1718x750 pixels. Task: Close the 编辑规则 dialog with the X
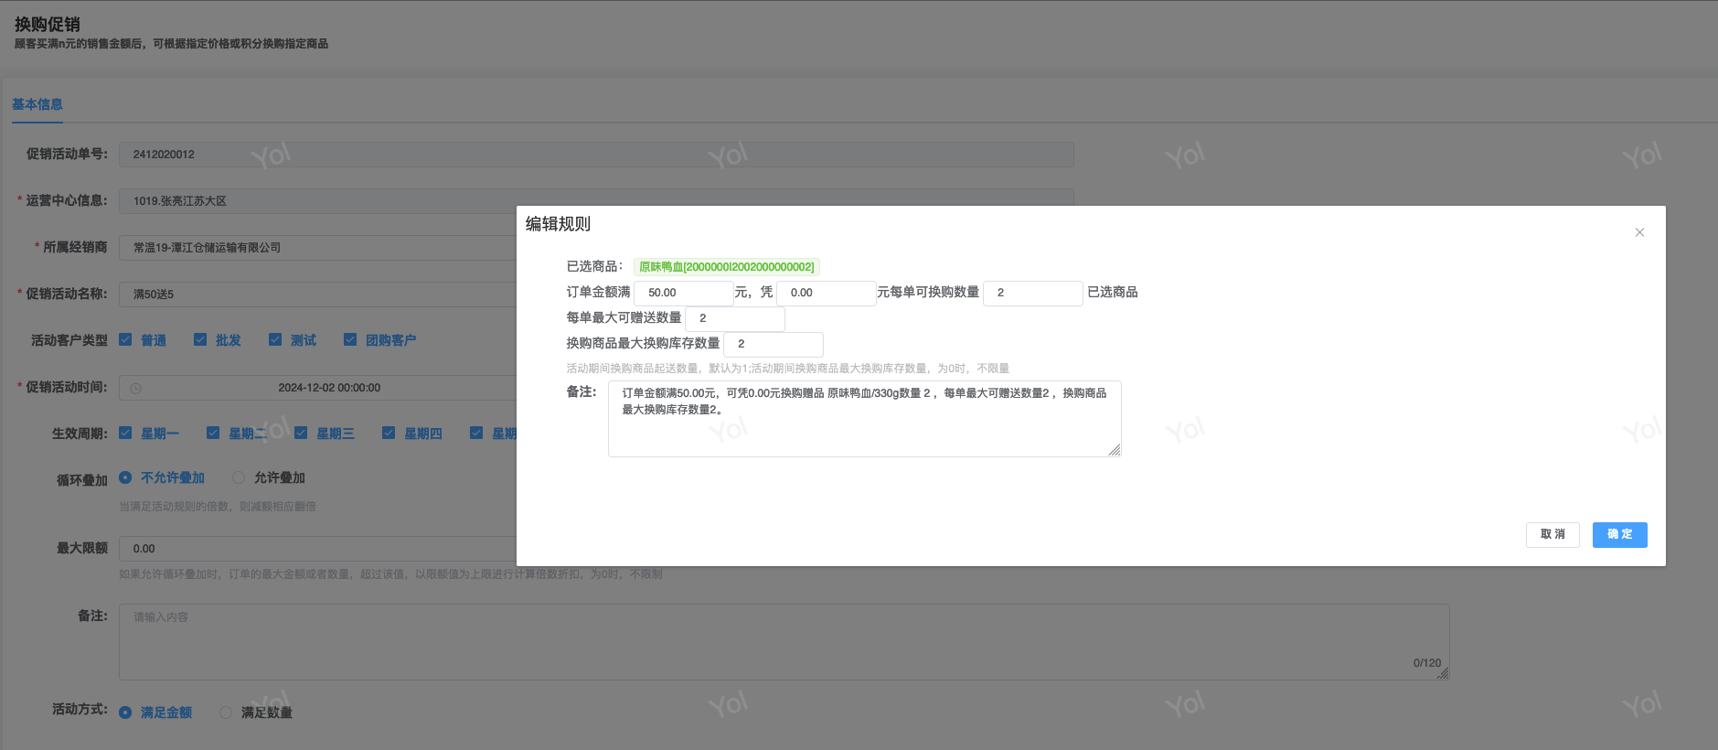pos(1639,232)
